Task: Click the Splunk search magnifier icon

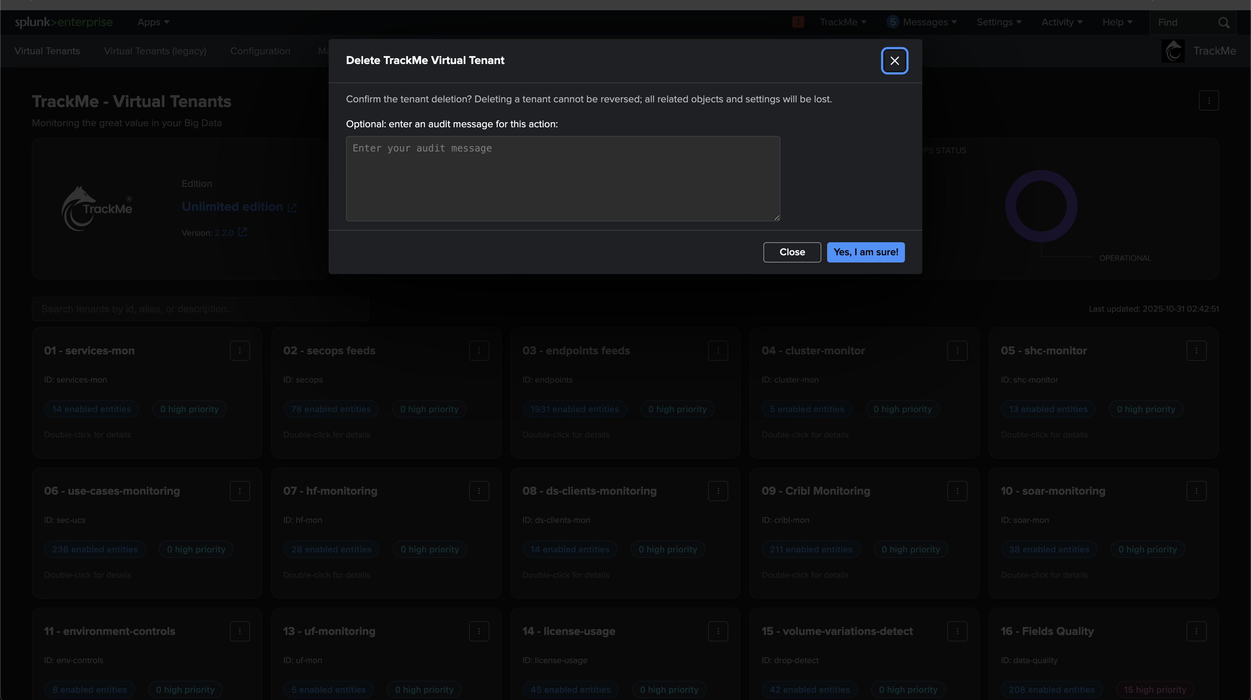Action: point(1223,23)
